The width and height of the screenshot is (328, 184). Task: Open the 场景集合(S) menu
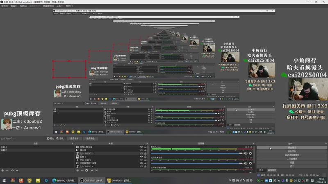click(48, 6)
